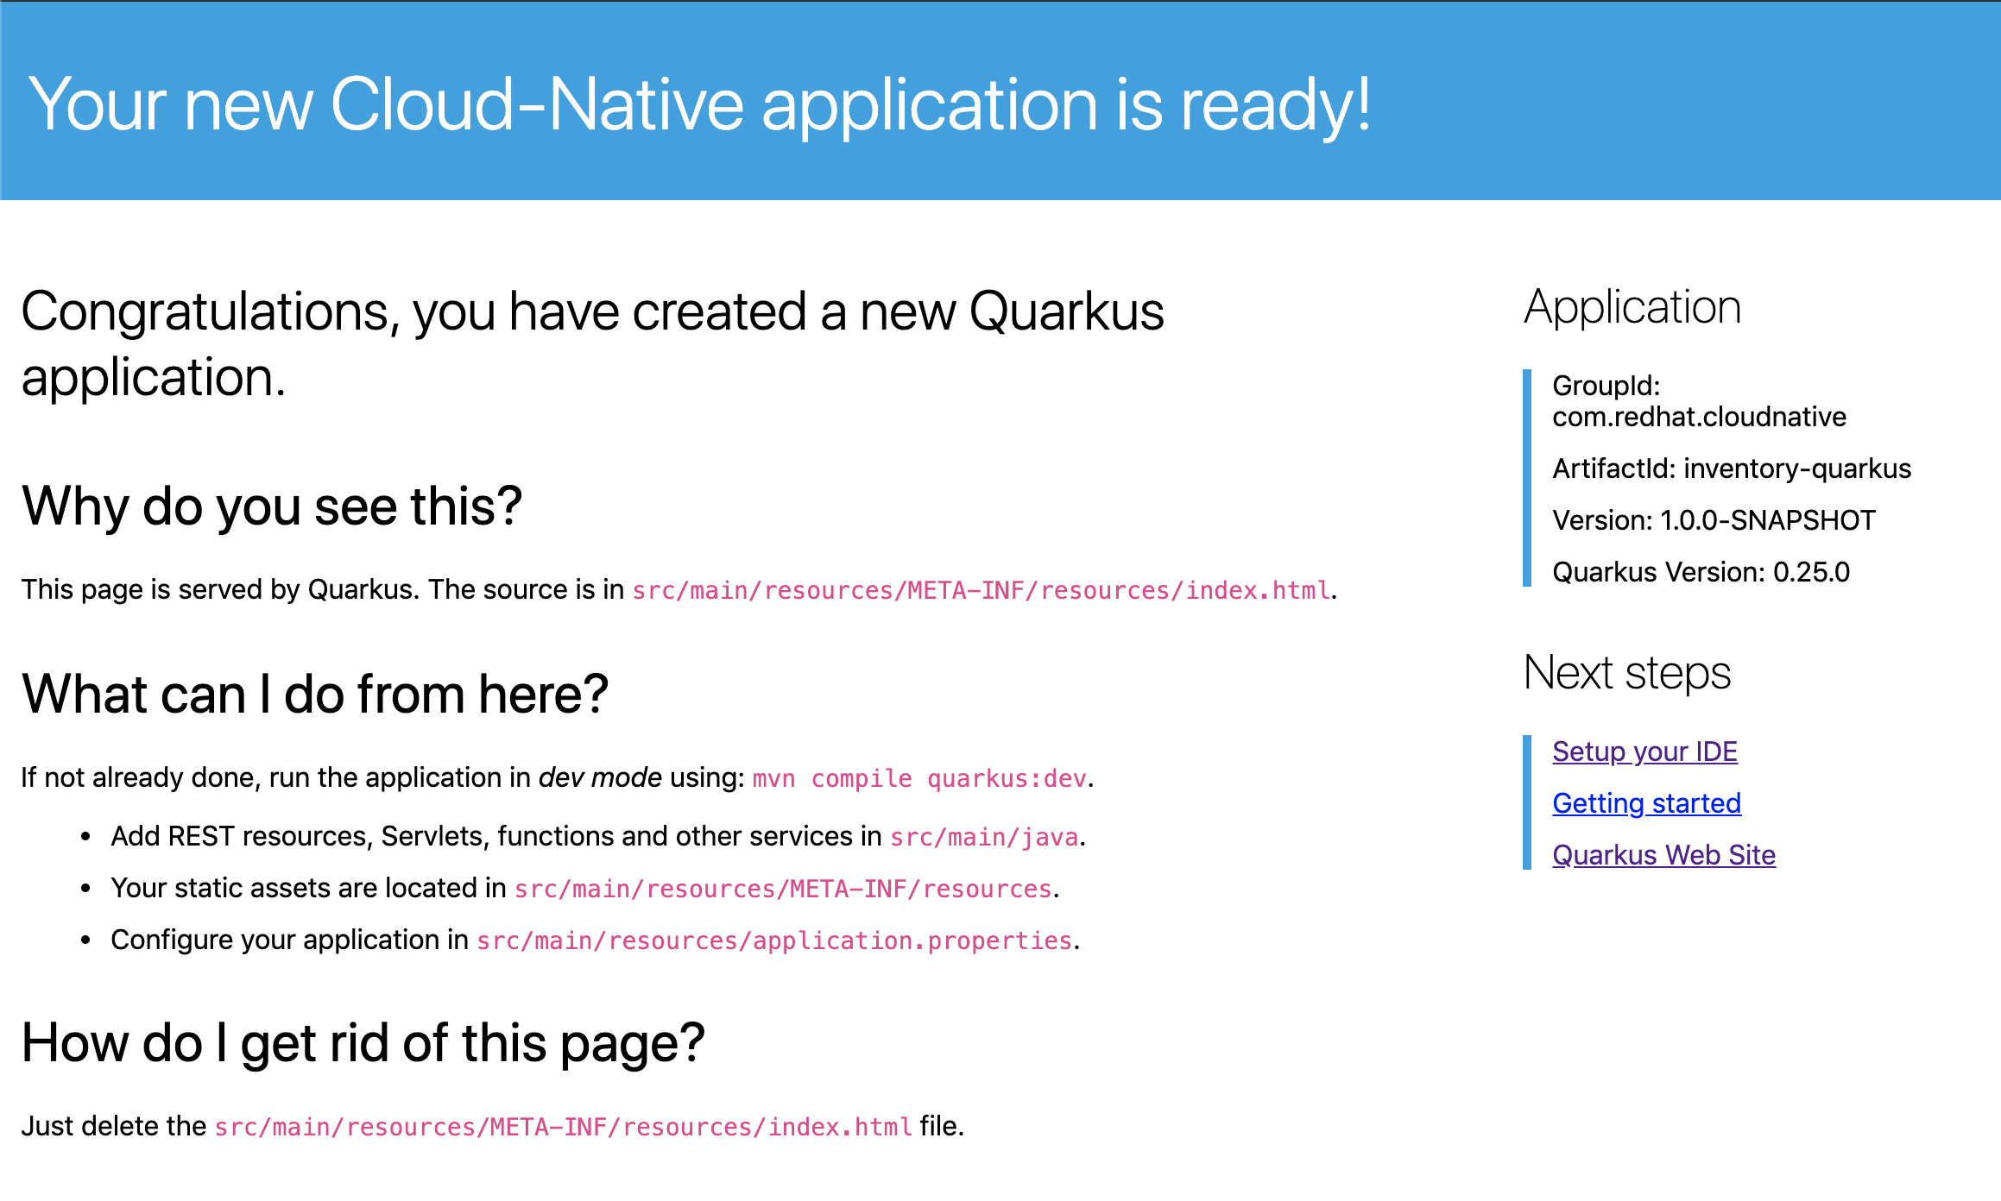Click the src/main/java code path
The image size is (2001, 1201).
983,837
